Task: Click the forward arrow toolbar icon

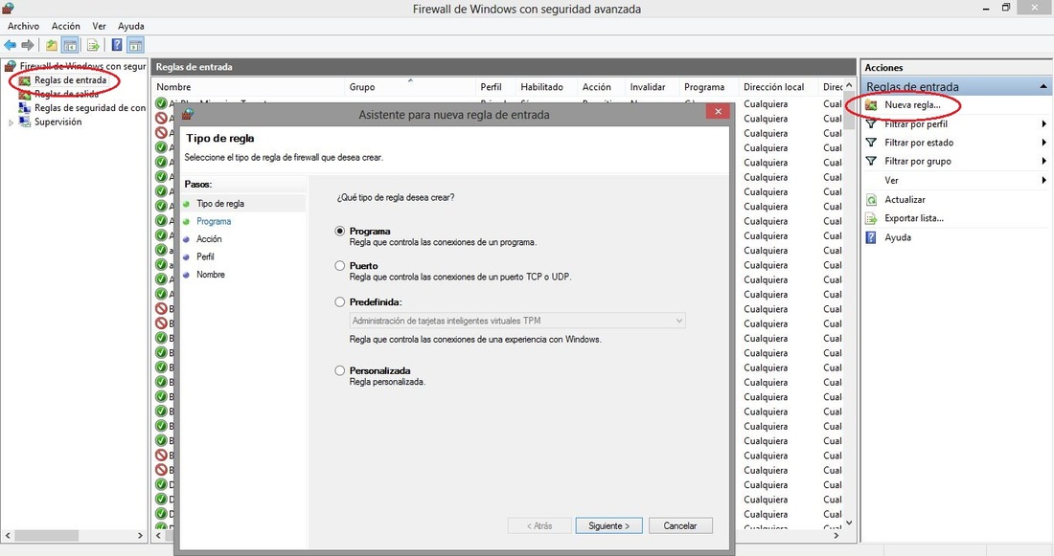Action: [28, 45]
